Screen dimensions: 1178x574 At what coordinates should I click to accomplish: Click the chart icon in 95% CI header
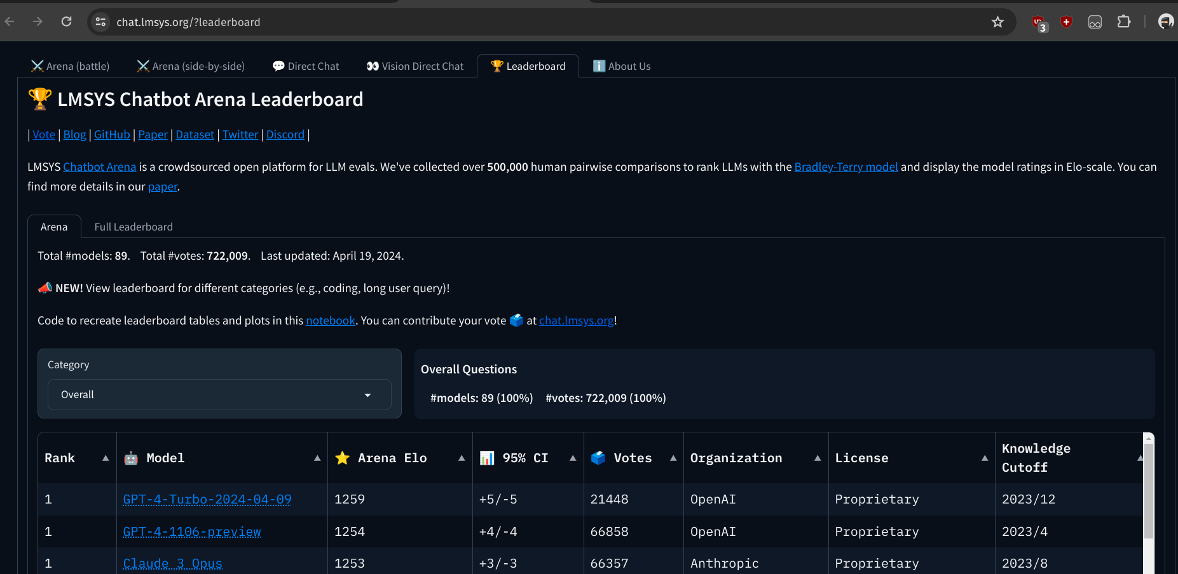487,458
